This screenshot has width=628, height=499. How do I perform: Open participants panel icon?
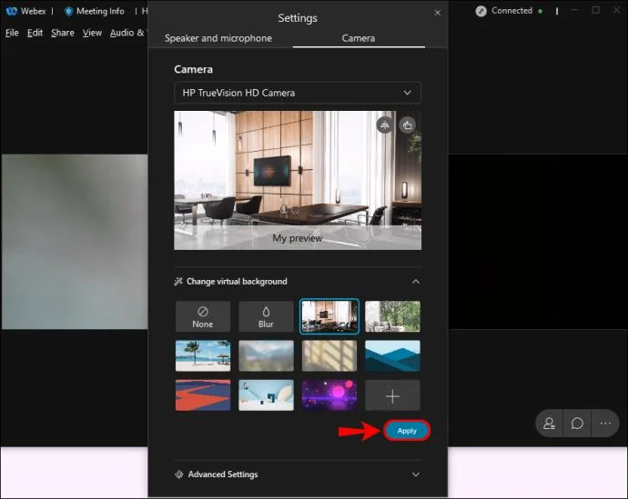point(549,423)
